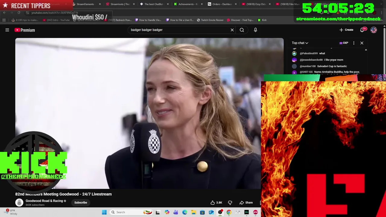Open File Explorer from the taskbar
The width and height of the screenshot is (386, 217).
(193, 212)
